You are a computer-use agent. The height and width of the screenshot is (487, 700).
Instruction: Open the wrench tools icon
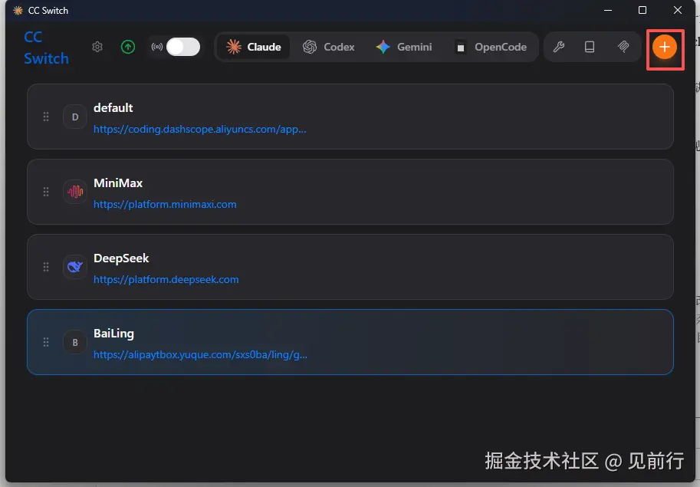point(559,47)
